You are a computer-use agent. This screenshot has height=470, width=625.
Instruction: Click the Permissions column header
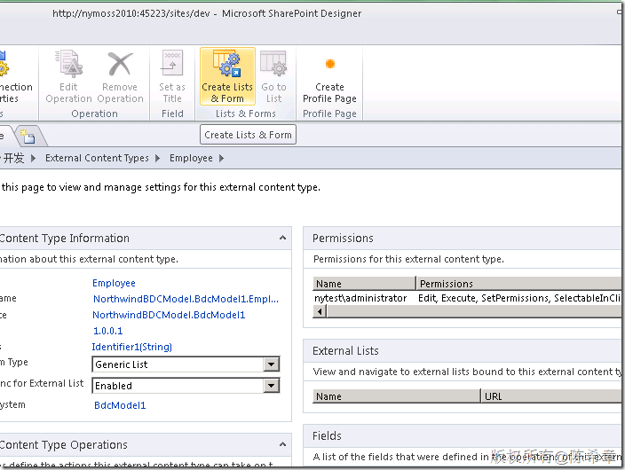(518, 284)
